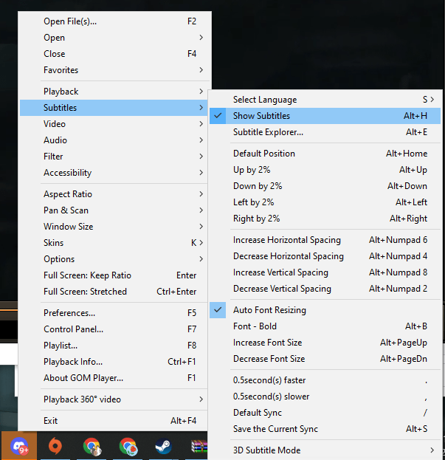
Task: Choose Save the Current Sync
Action: click(325, 429)
